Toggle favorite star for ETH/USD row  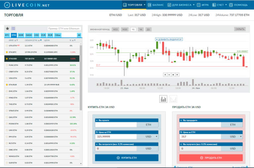[x=7, y=59]
